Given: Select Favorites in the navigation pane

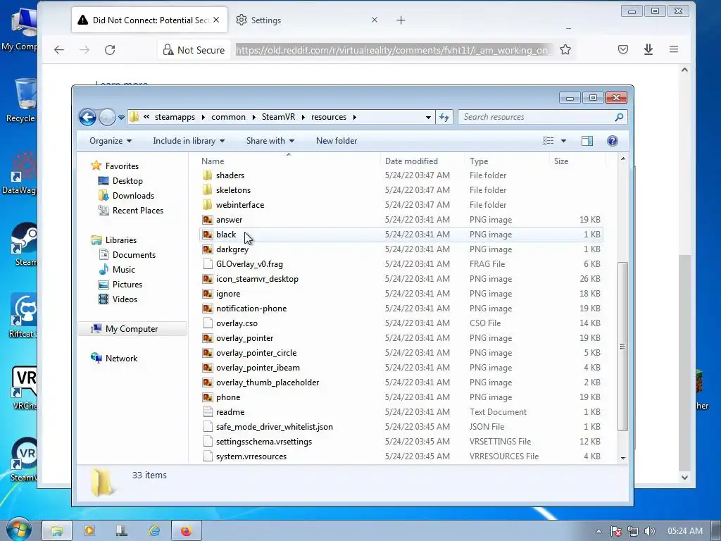Looking at the screenshot, I should click(122, 166).
